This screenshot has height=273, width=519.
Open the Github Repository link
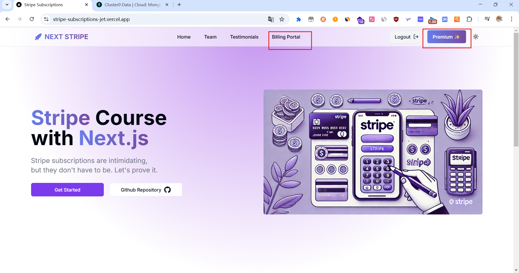[145, 190]
